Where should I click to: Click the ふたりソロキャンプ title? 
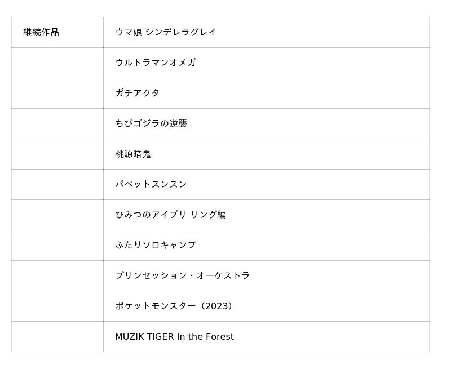pos(156,245)
